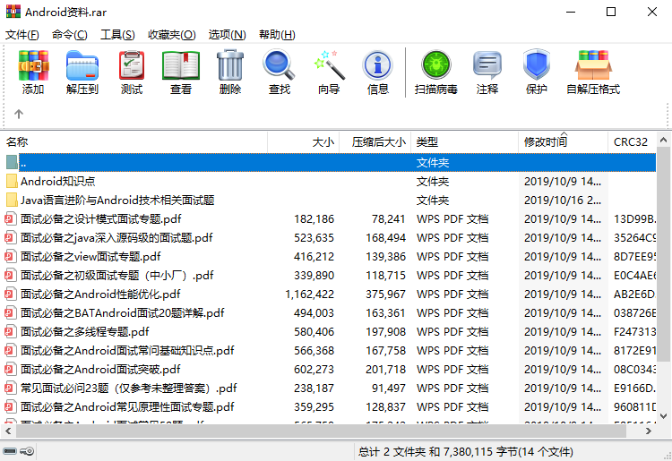This screenshot has width=672, height=461.
Task: Open the 查看 (View) book icon
Action: click(181, 72)
